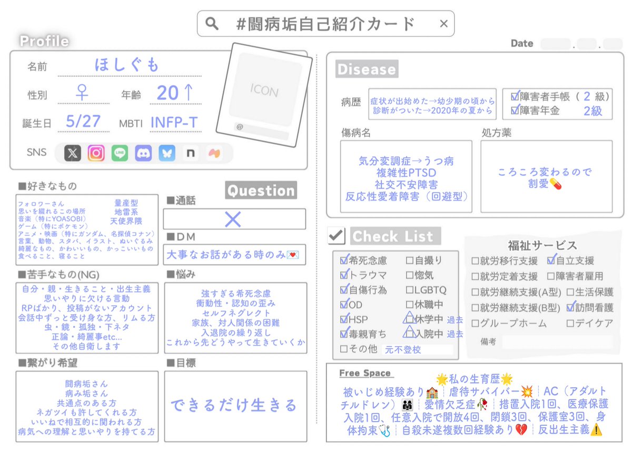Image resolution: width=632 pixels, height=451 pixels.
Task: Click the MBTI value INFP-T
Action: coord(174,123)
